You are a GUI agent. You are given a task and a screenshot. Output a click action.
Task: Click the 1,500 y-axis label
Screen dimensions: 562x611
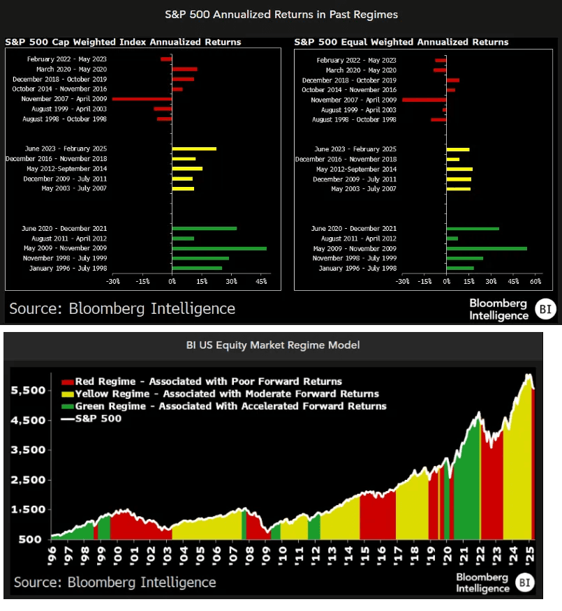(28, 510)
